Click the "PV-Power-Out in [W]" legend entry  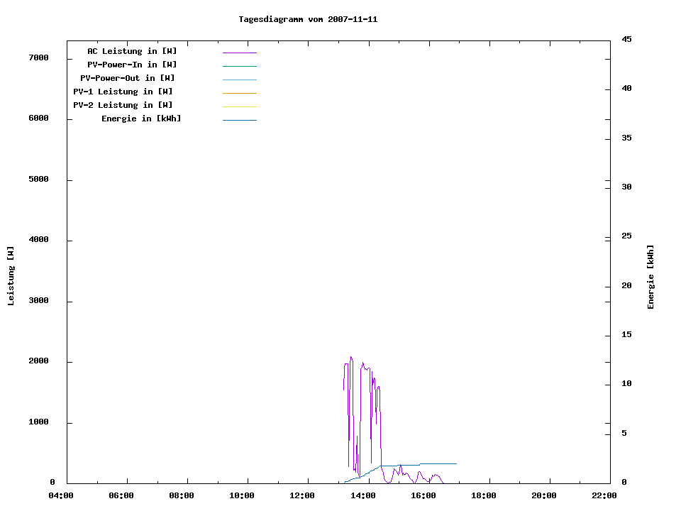(128, 78)
